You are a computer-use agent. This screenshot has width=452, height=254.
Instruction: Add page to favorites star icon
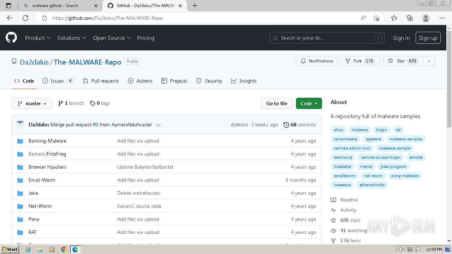[376, 18]
